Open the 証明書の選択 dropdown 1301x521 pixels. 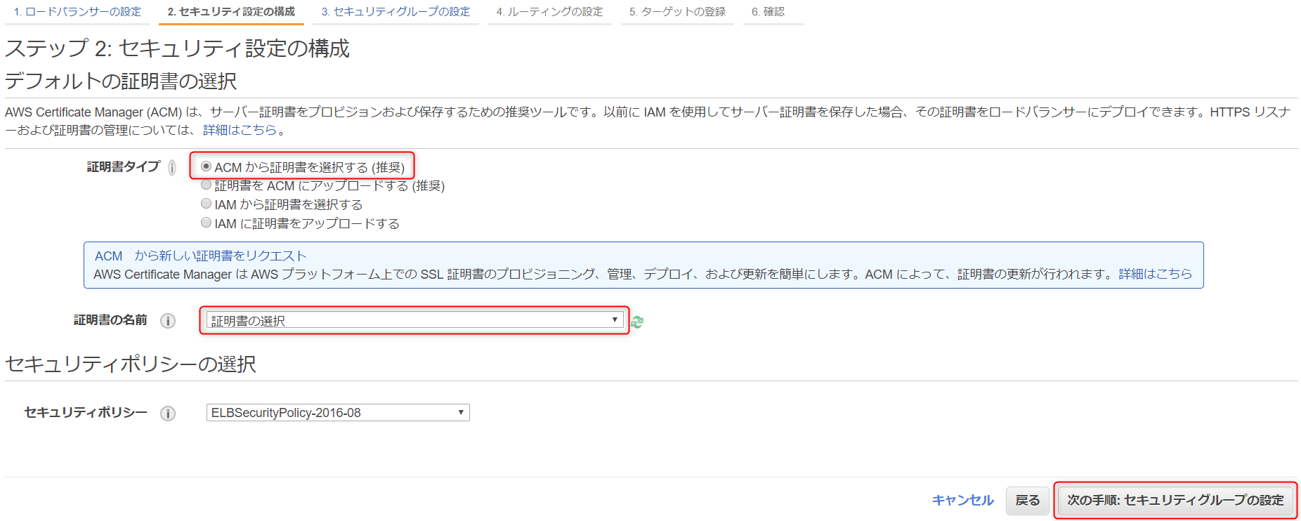point(414,320)
